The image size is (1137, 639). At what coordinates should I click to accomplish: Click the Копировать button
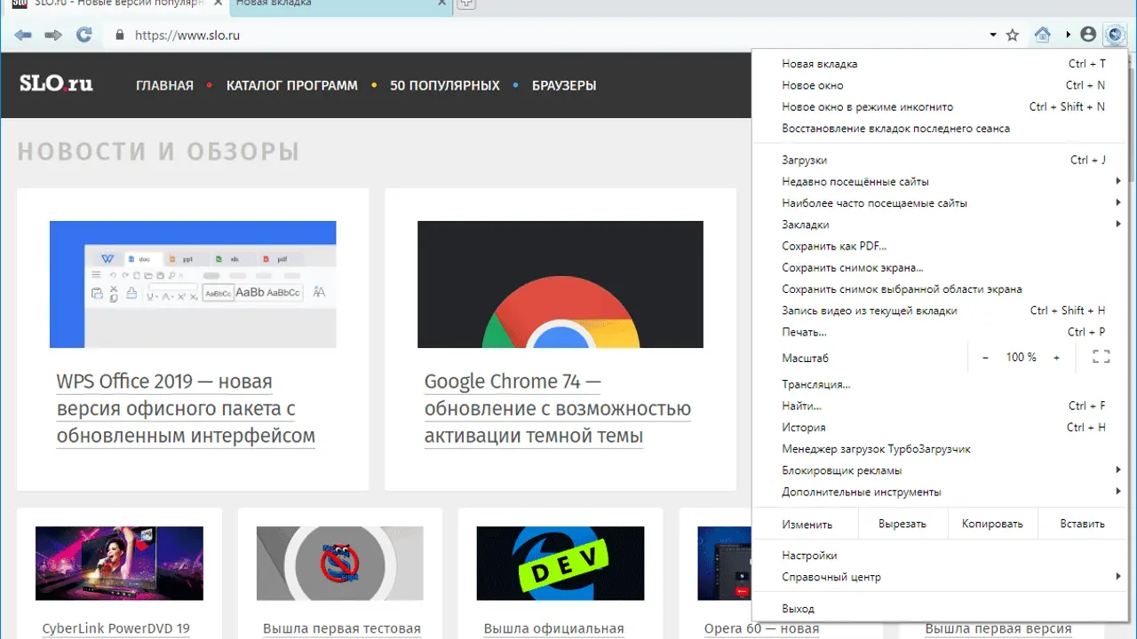[x=992, y=524]
